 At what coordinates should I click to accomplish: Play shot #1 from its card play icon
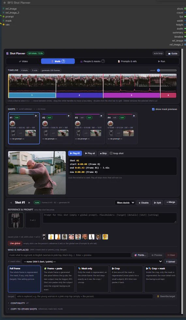(36, 116)
